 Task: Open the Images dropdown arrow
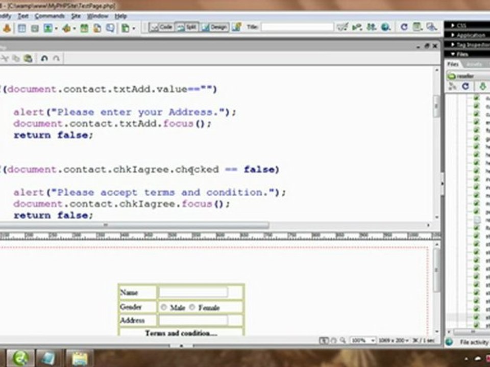coord(56,29)
